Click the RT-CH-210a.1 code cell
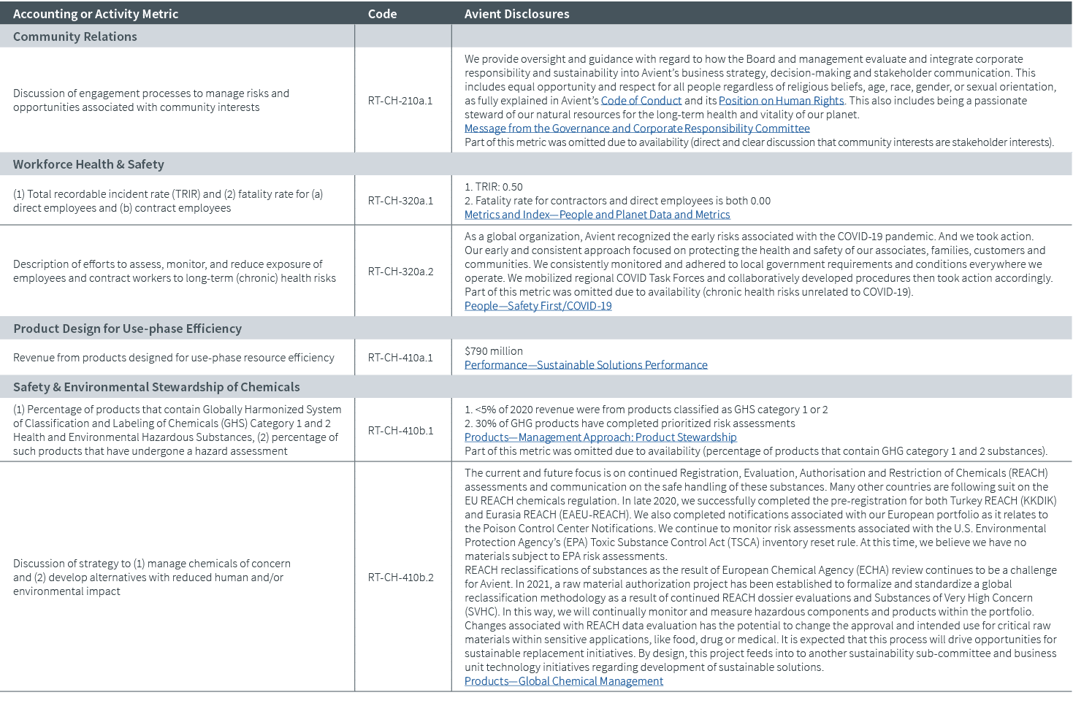The width and height of the screenshot is (1073, 706). click(x=402, y=101)
